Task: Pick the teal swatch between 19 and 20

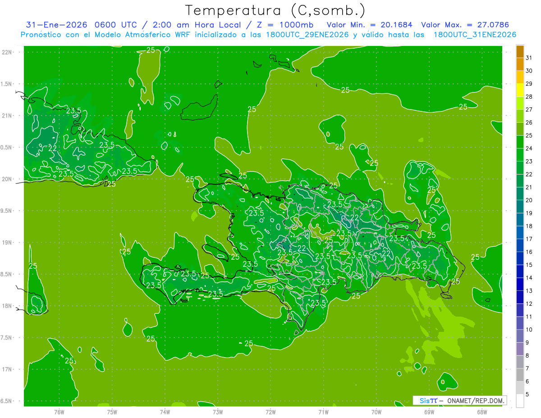Action: click(520, 207)
